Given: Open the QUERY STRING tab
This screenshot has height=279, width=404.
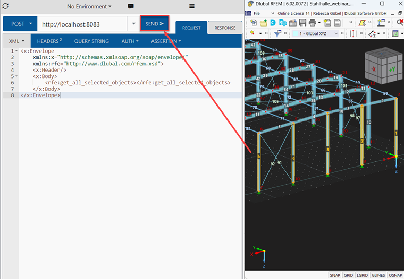Looking at the screenshot, I should (x=91, y=41).
